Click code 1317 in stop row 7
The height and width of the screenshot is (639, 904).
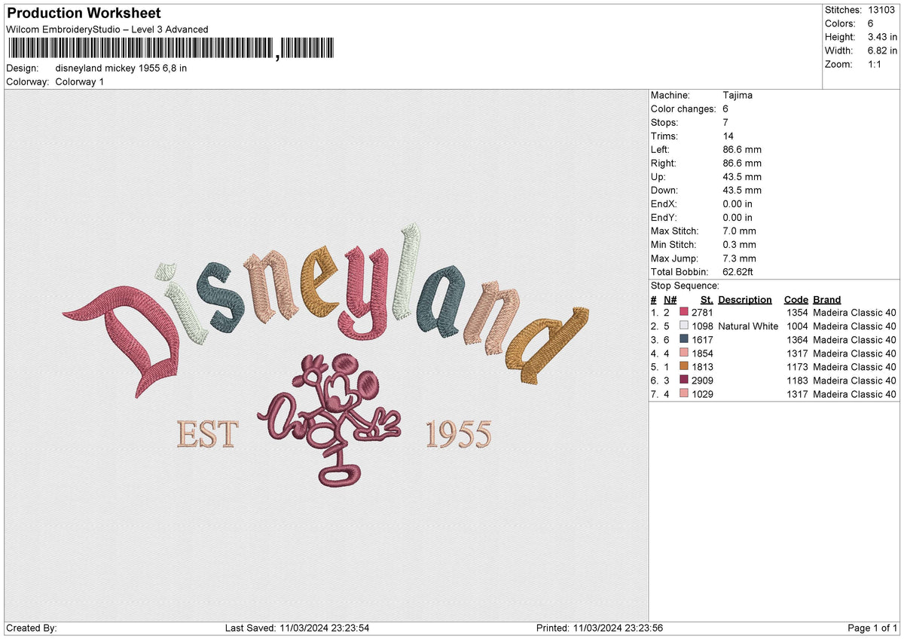pos(796,394)
